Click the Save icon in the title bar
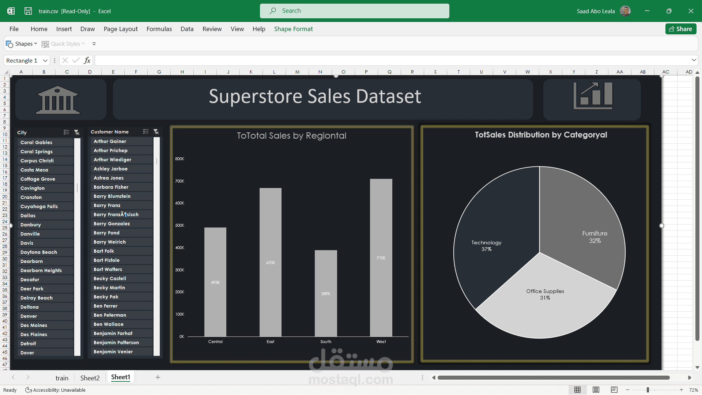 28,11
